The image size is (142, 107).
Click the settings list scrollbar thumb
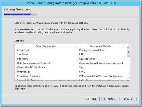pos(128,52)
